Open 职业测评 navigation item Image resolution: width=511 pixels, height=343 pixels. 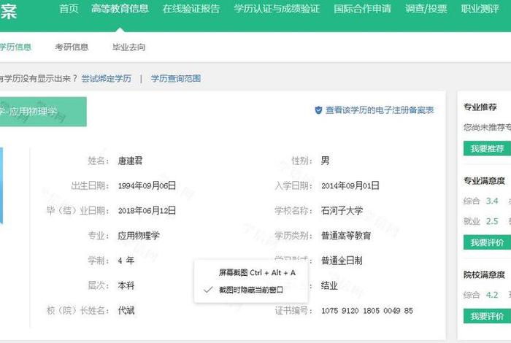pyautogui.click(x=480, y=9)
